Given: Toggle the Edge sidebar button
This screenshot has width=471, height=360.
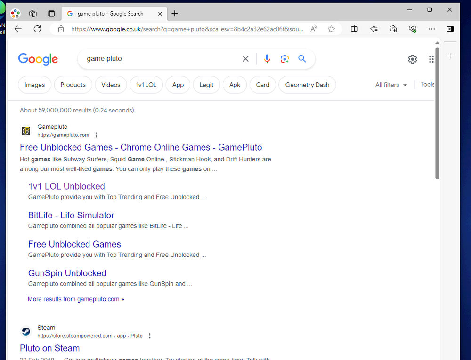Looking at the screenshot, I should tap(450, 29).
